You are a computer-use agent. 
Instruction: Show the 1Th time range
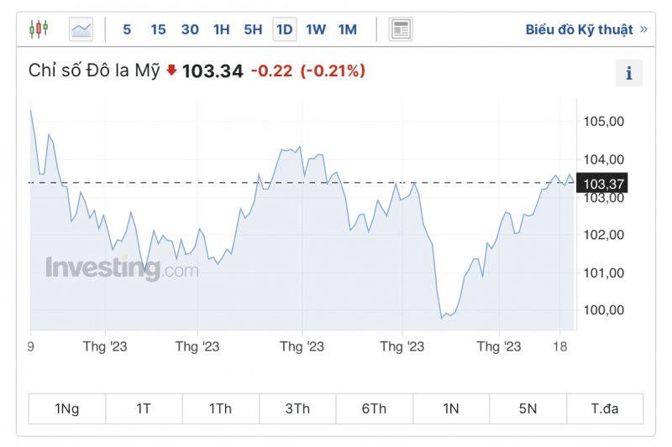[x=220, y=409]
